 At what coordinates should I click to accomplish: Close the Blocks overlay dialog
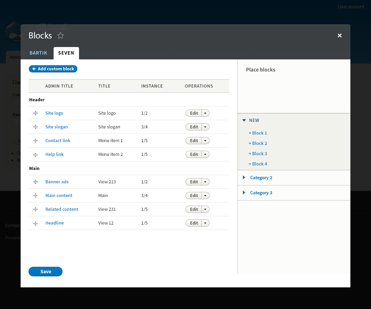pyautogui.click(x=339, y=35)
